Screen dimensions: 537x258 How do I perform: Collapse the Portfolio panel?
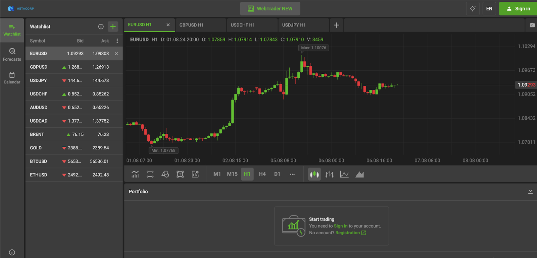pyautogui.click(x=530, y=192)
